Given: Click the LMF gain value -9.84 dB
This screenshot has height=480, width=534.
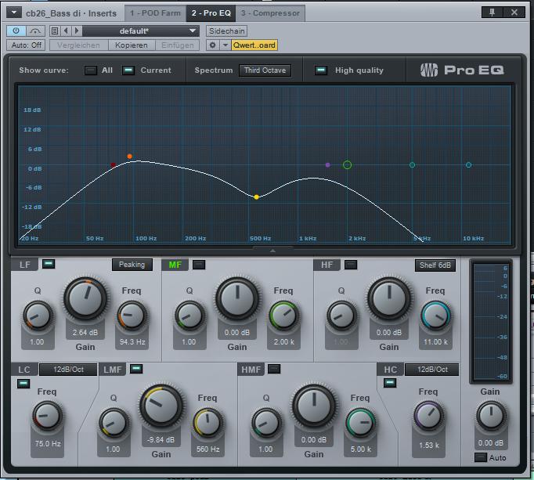Looking at the screenshot, I should pos(161,440).
